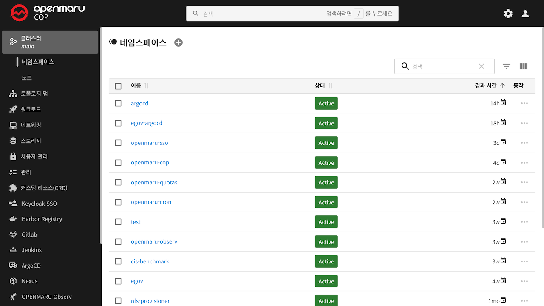Sort by 경과 시간 column arrow
The width and height of the screenshot is (544, 306).
click(x=502, y=85)
